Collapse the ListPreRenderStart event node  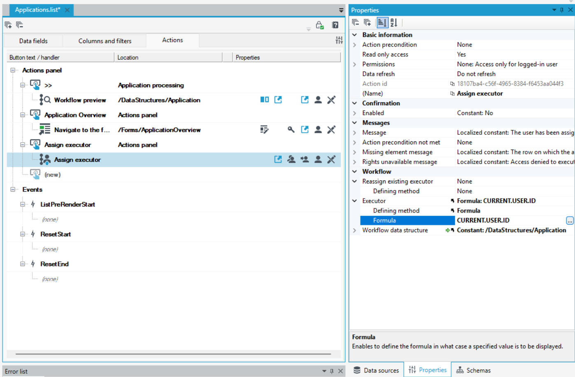pos(23,204)
